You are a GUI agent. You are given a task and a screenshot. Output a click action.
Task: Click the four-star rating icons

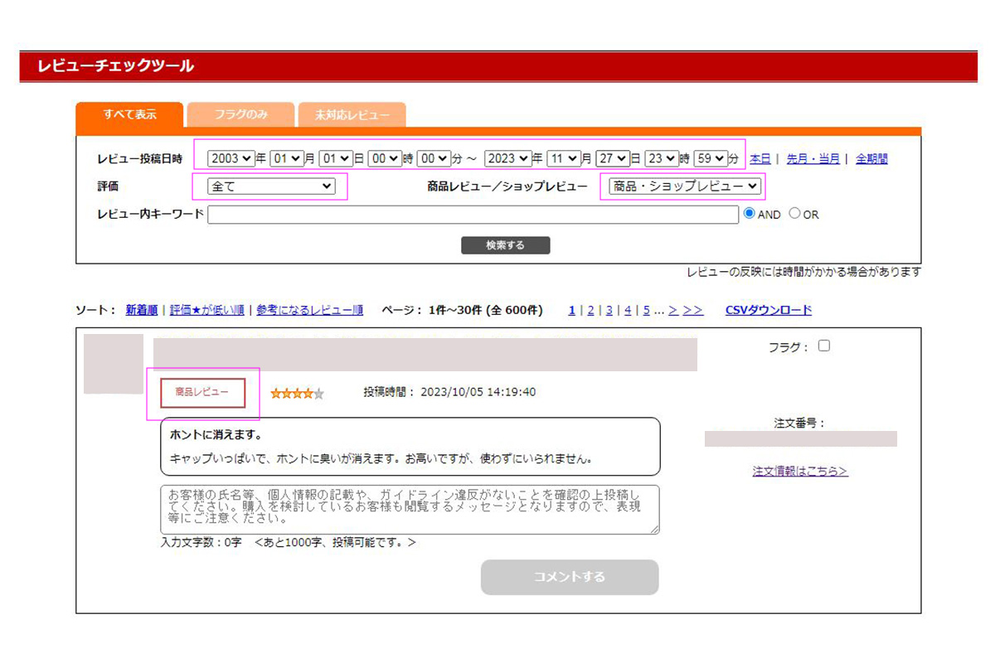click(x=298, y=394)
